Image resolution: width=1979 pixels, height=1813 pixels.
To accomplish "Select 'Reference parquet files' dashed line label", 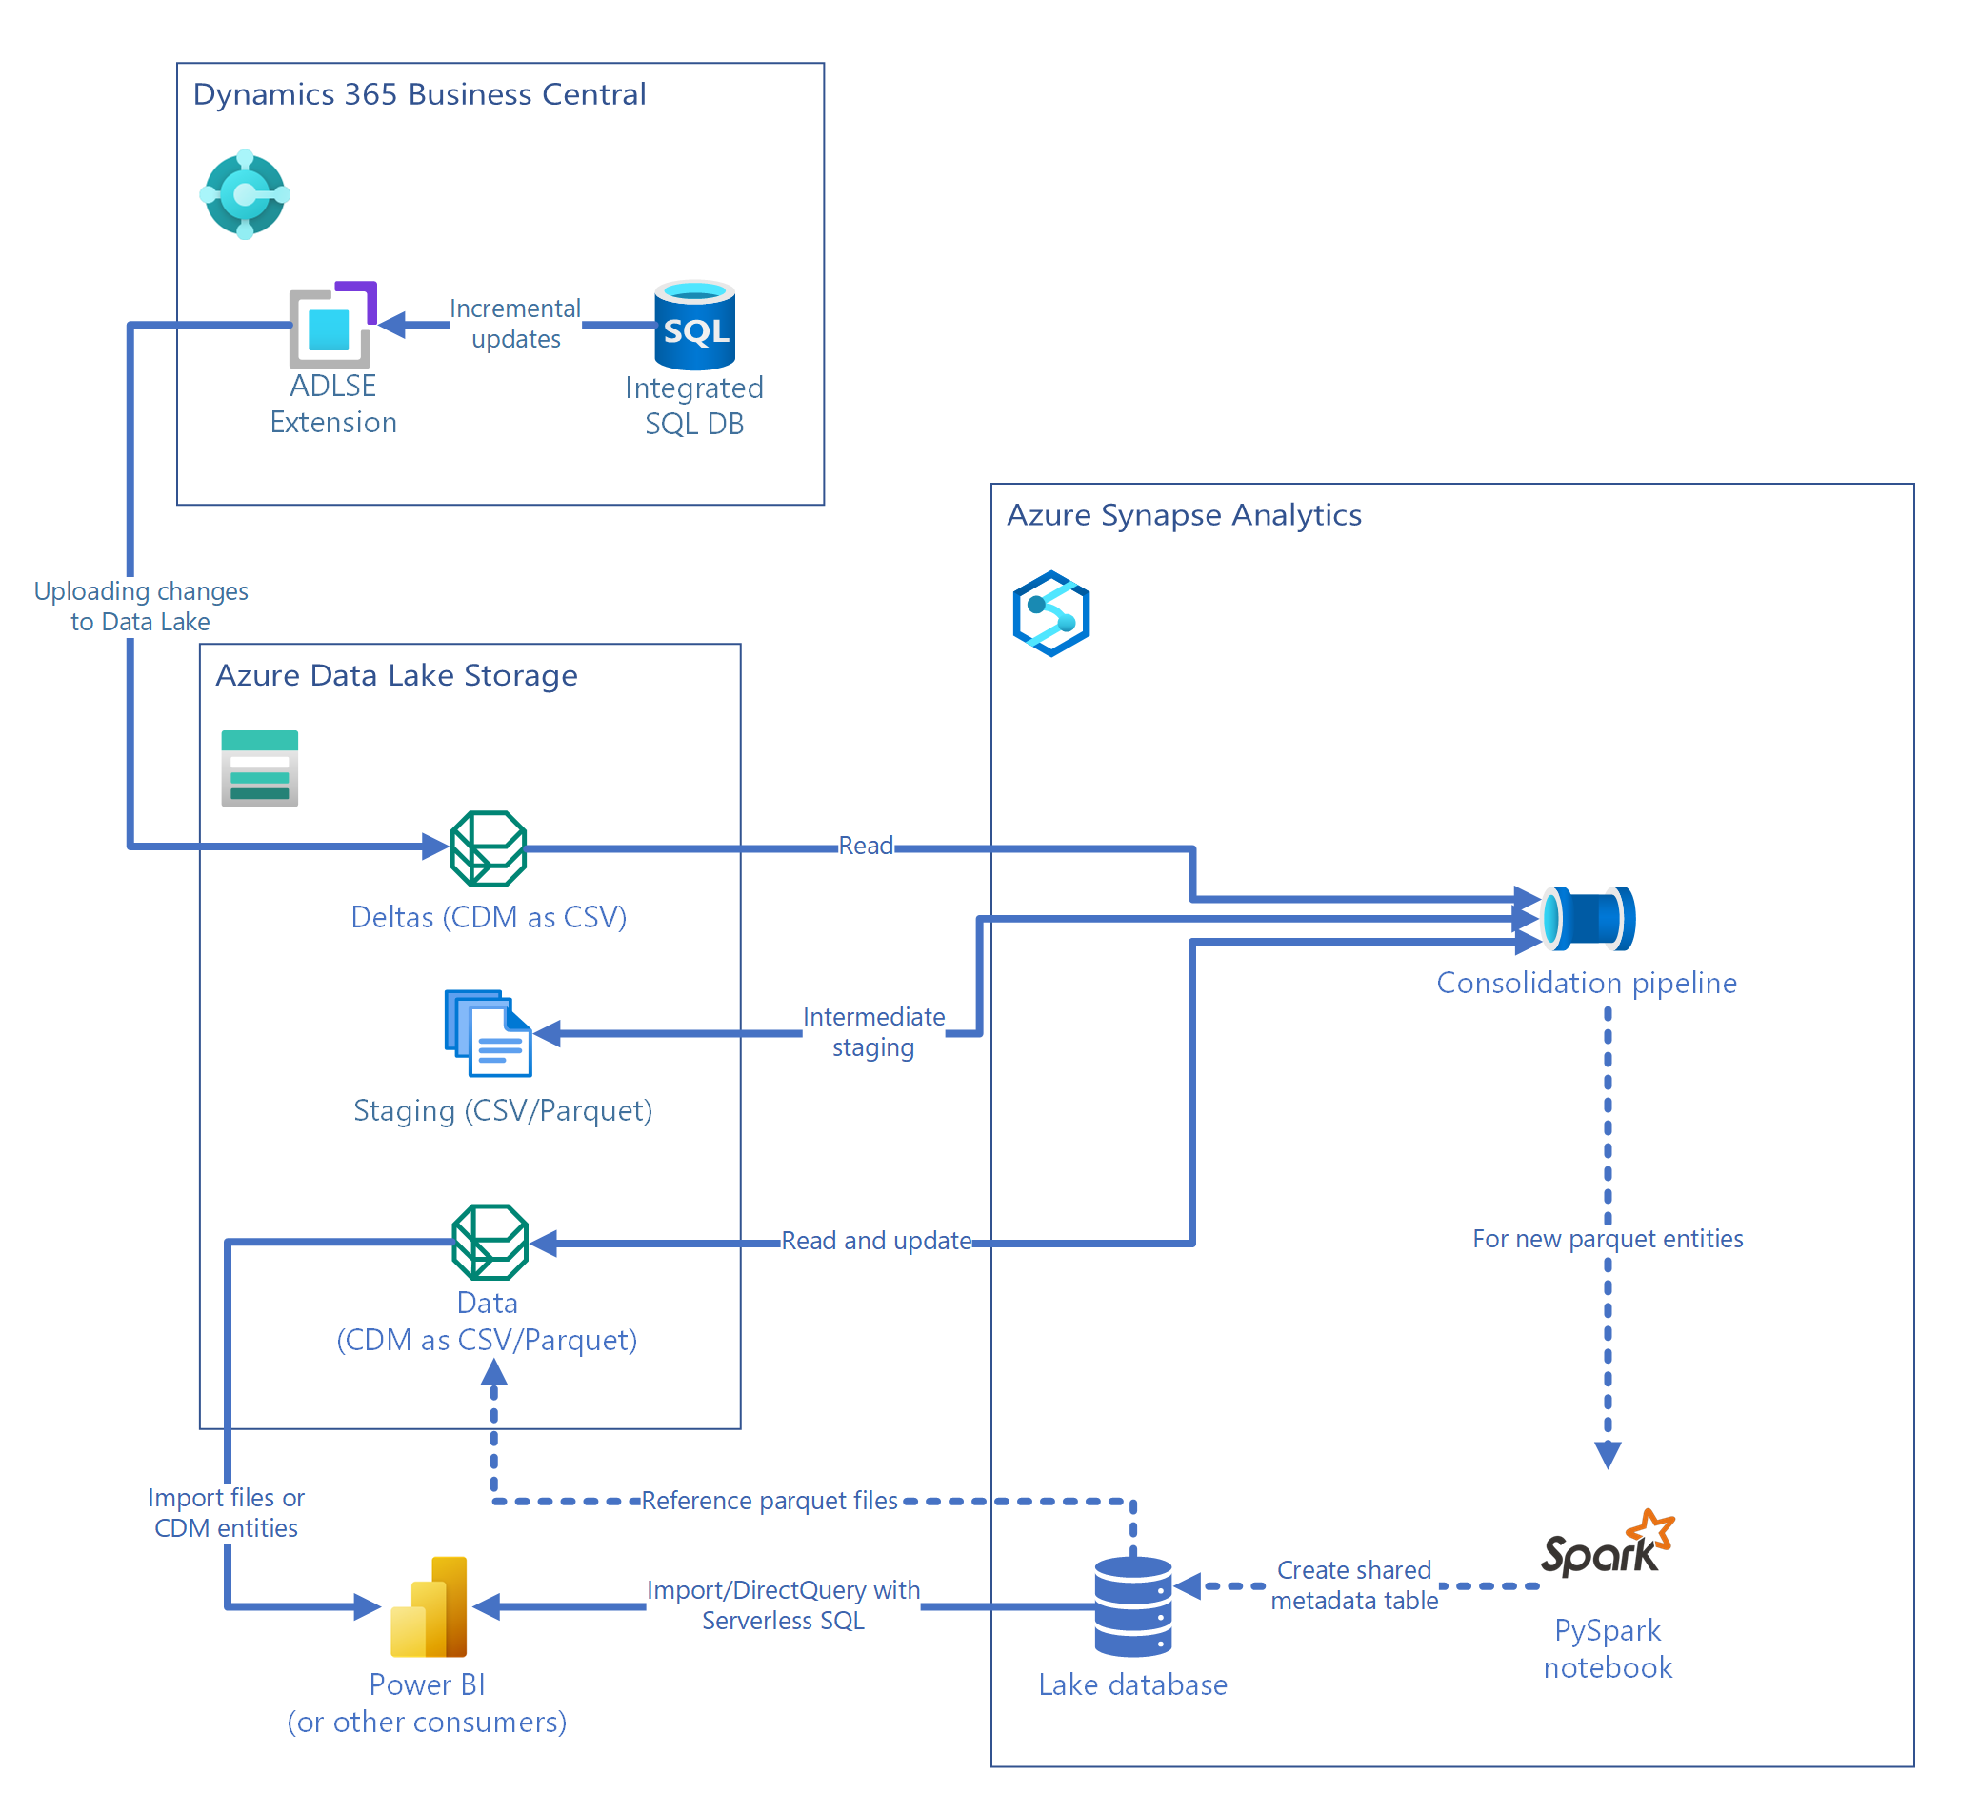I will pyautogui.click(x=770, y=1501).
